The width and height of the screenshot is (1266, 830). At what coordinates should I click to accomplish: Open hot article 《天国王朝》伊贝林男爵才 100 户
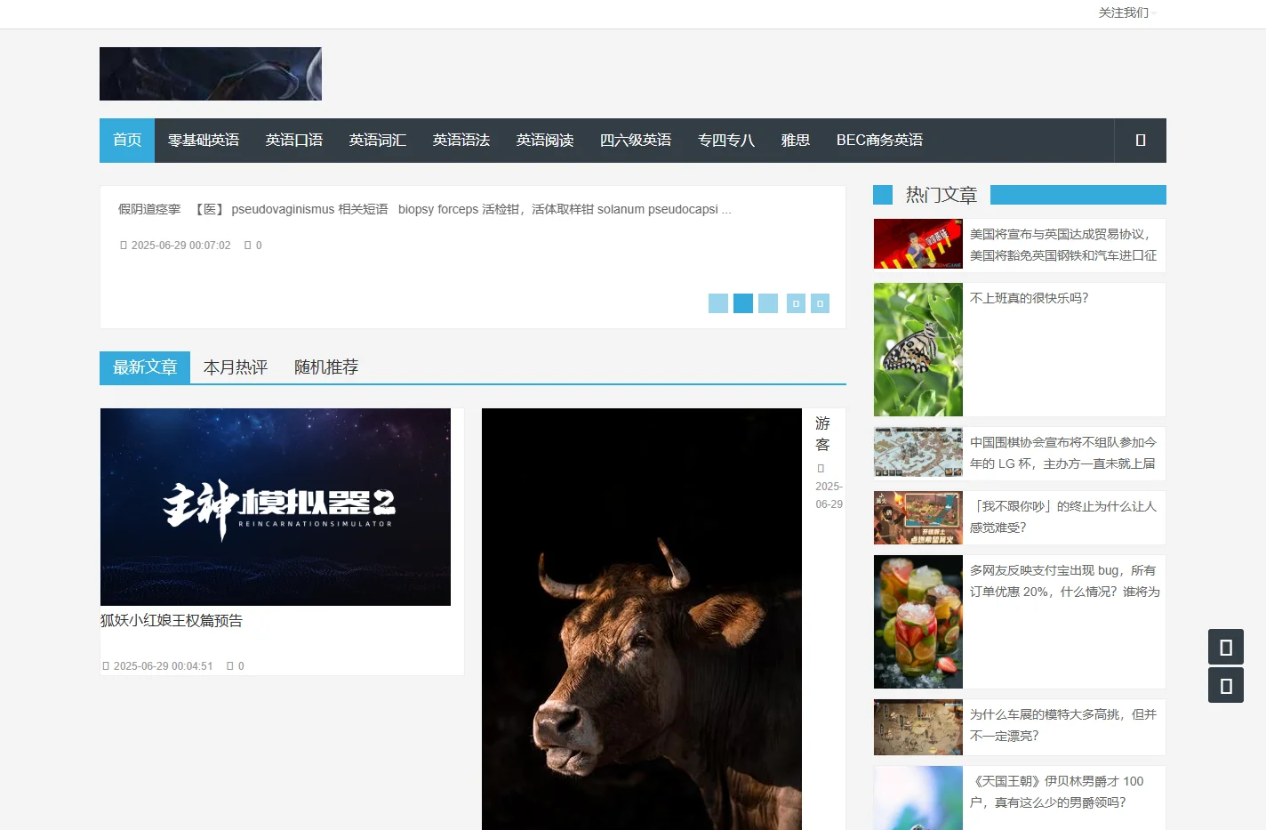(x=1058, y=792)
